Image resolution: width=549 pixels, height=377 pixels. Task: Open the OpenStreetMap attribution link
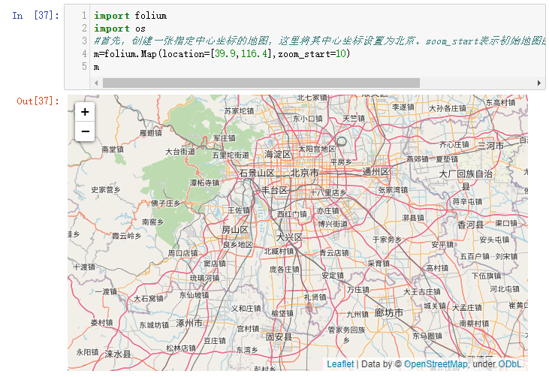[435, 364]
